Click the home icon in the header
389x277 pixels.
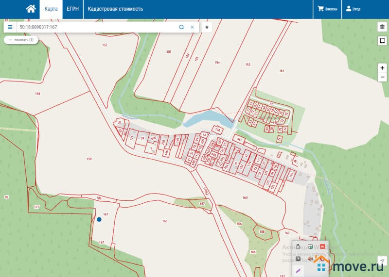[31, 9]
